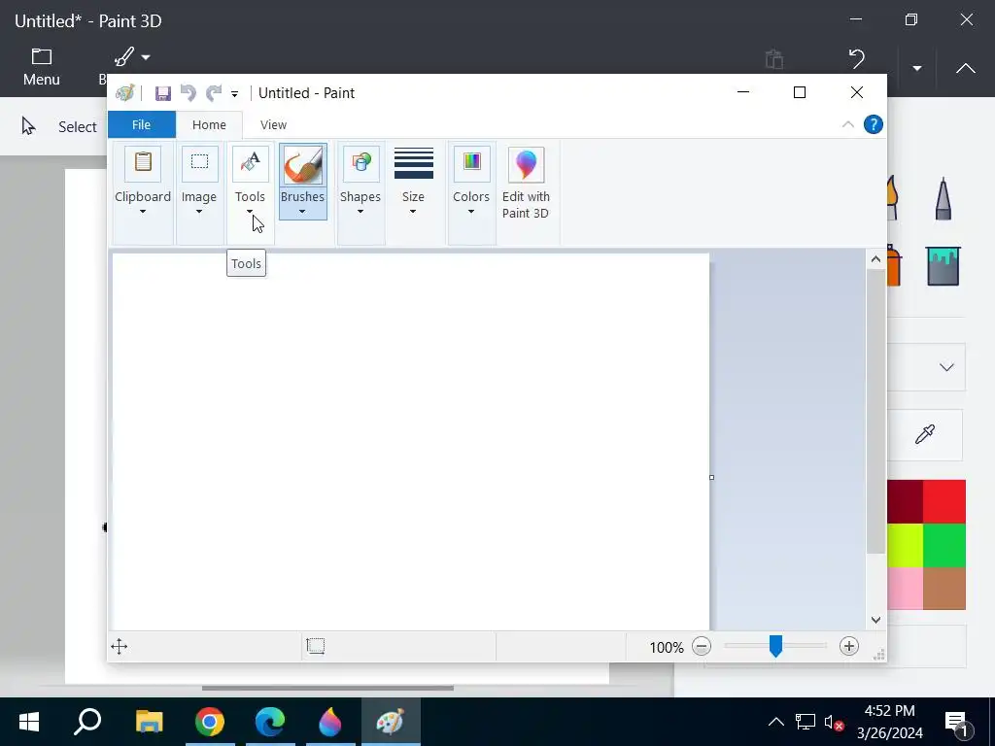The width and height of the screenshot is (995, 746).
Task: Switch to the Home tab in Paint
Action: click(210, 125)
